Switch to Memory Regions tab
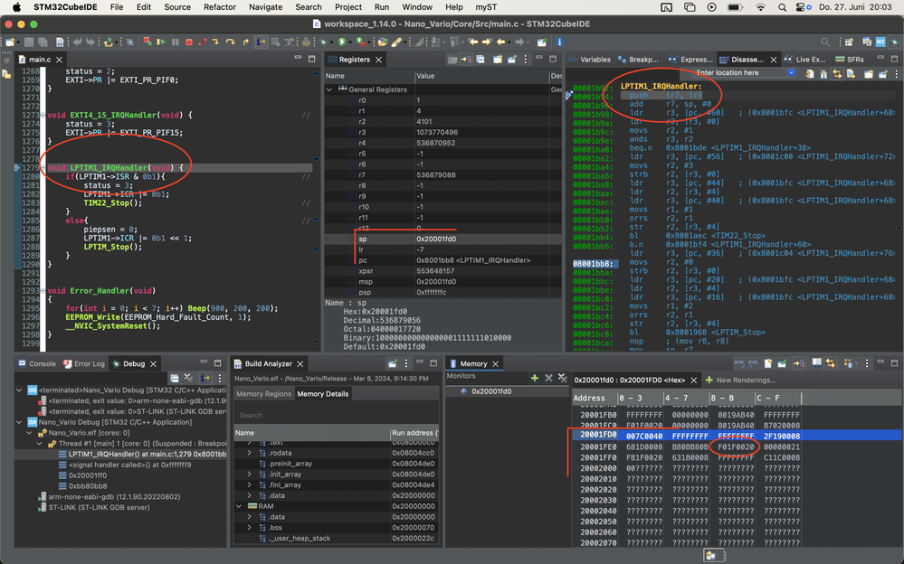Viewport: 904px width, 564px height. click(x=263, y=394)
